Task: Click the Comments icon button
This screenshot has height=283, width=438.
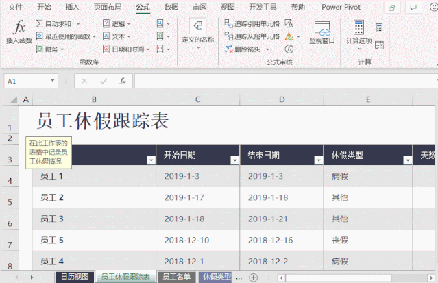Action: (x=413, y=8)
